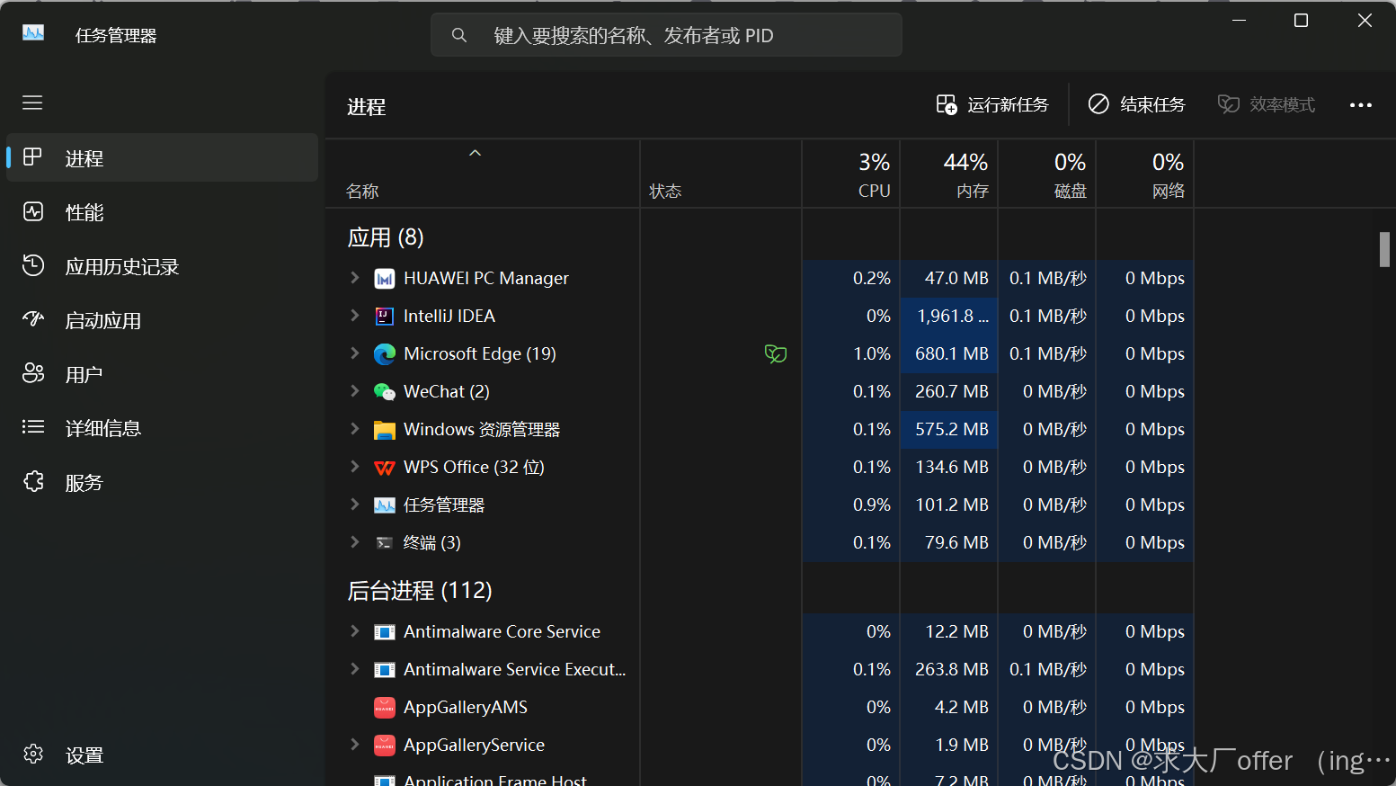Select the 任务管理器 CPU value 0.9%
1396x786 pixels.
pos(872,505)
